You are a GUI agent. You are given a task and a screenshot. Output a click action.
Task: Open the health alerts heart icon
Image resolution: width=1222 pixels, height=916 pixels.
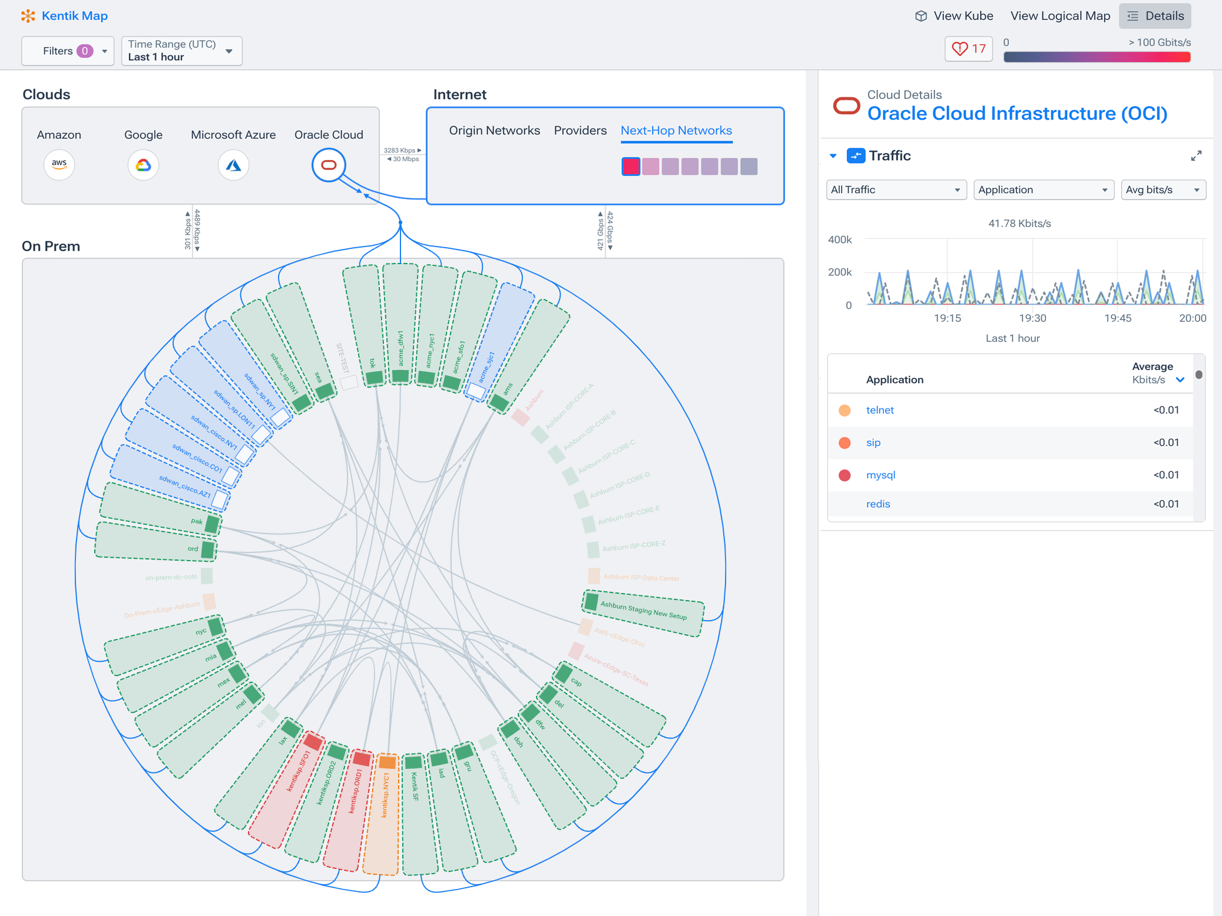coord(960,49)
